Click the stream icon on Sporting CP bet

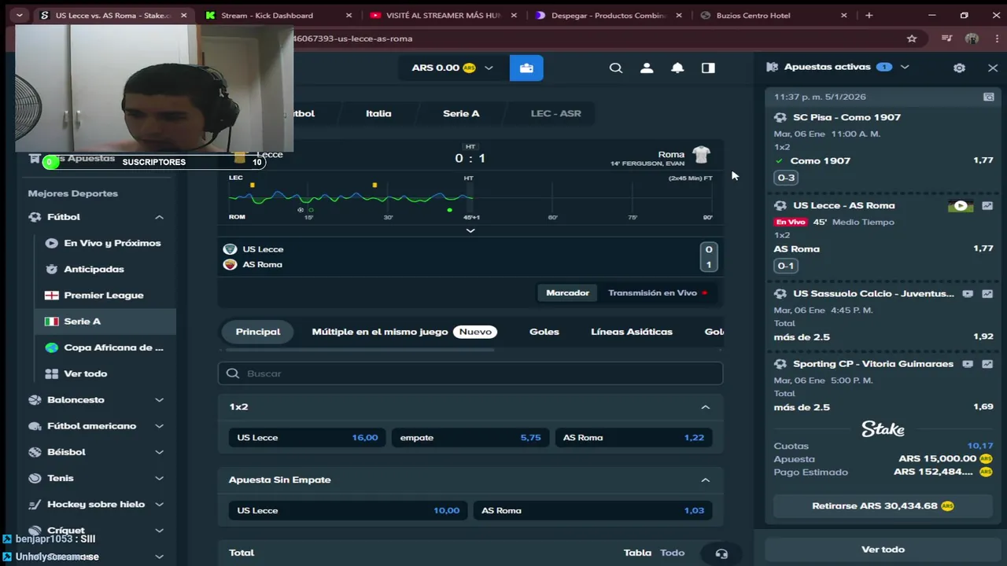(968, 364)
